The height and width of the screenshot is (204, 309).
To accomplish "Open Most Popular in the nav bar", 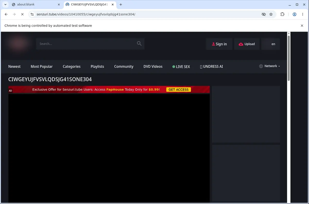I will [41, 66].
